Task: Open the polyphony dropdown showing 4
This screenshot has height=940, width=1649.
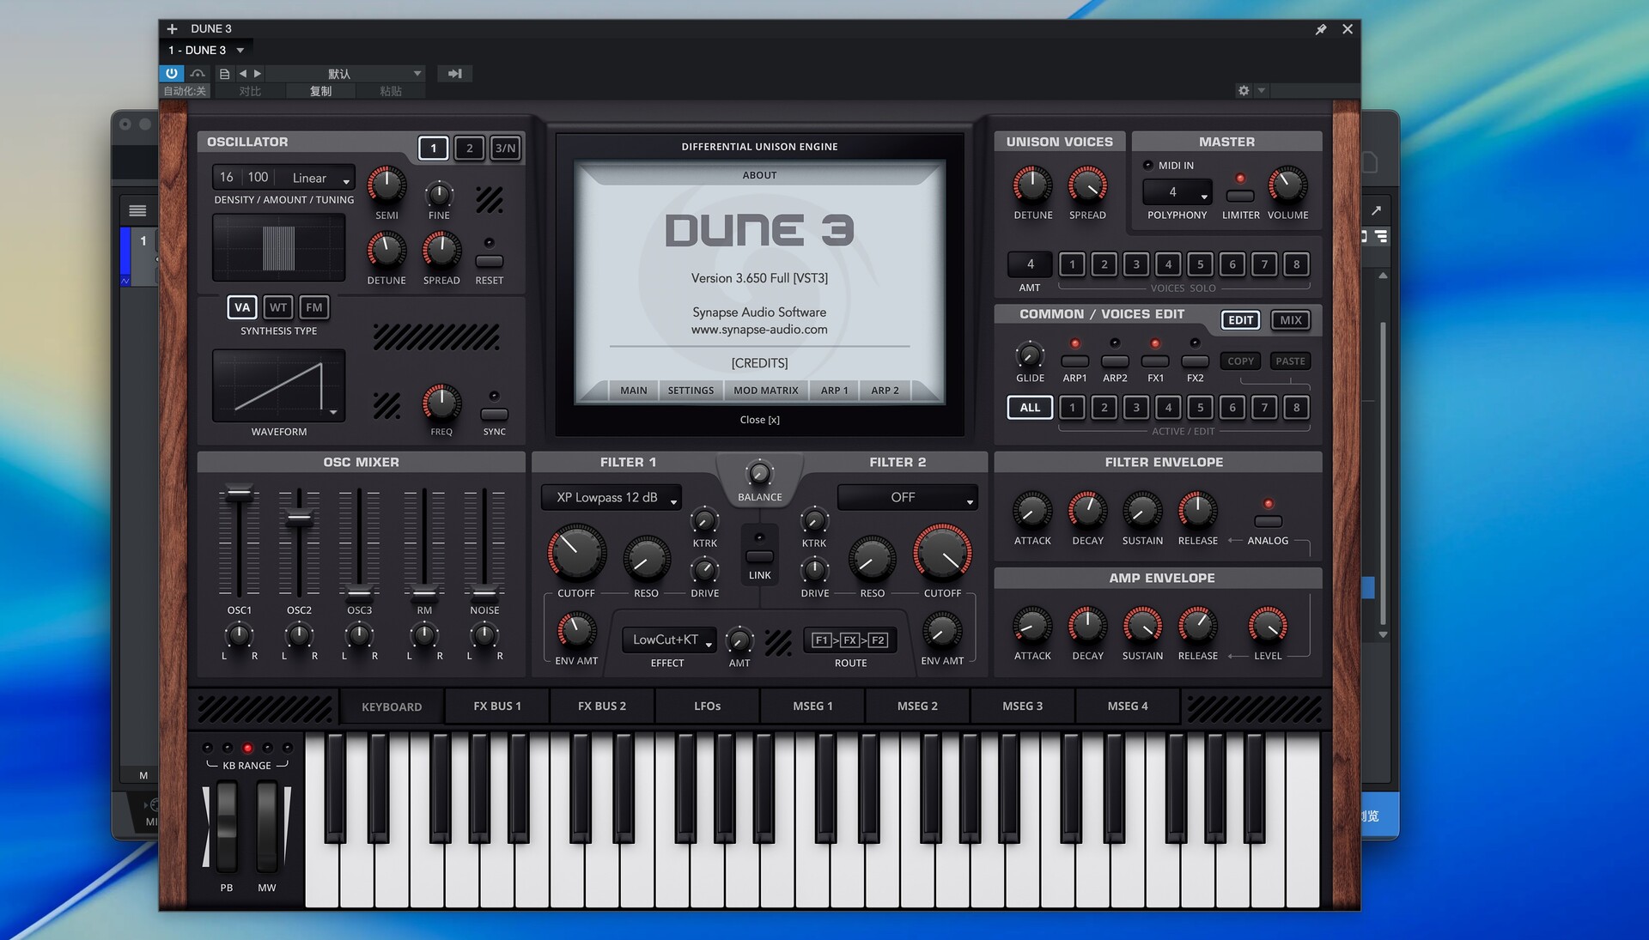Action: point(1177,192)
